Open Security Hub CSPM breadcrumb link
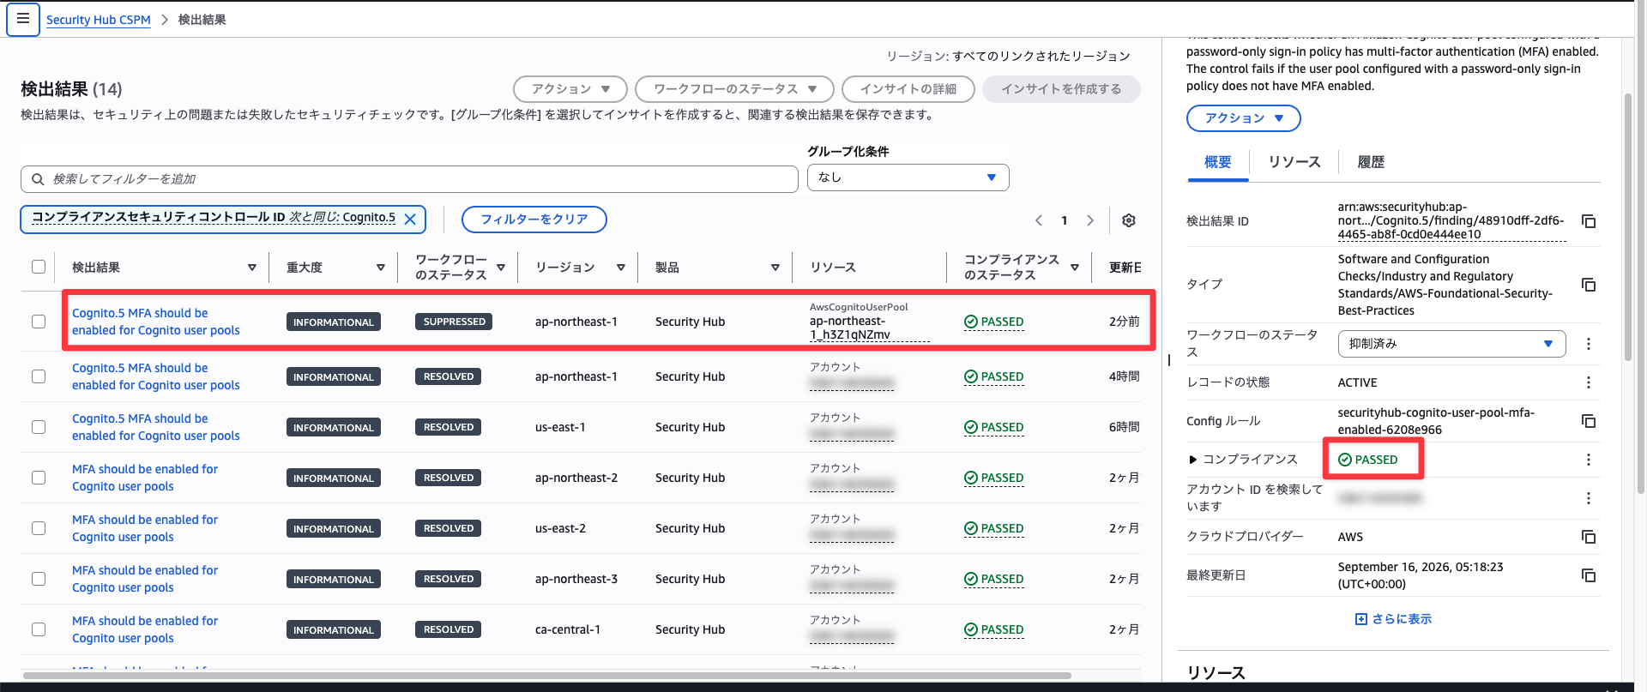 (x=99, y=20)
